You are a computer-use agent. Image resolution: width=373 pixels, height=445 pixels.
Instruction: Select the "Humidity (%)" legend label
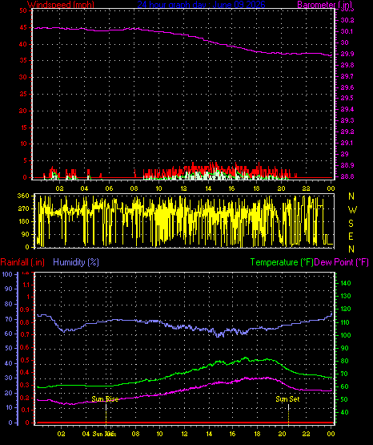76,262
